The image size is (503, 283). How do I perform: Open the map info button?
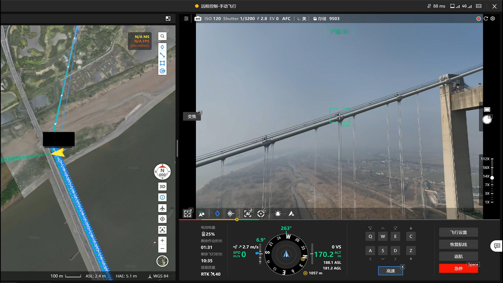162,197
